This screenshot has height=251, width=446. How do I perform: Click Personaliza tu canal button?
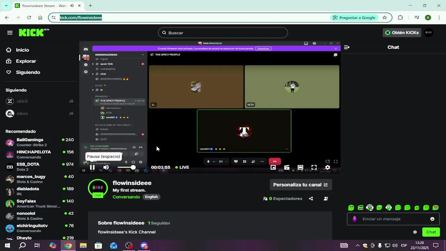pos(301,185)
